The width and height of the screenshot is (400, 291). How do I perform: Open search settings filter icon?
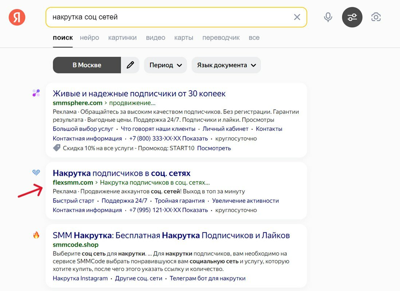352,17
